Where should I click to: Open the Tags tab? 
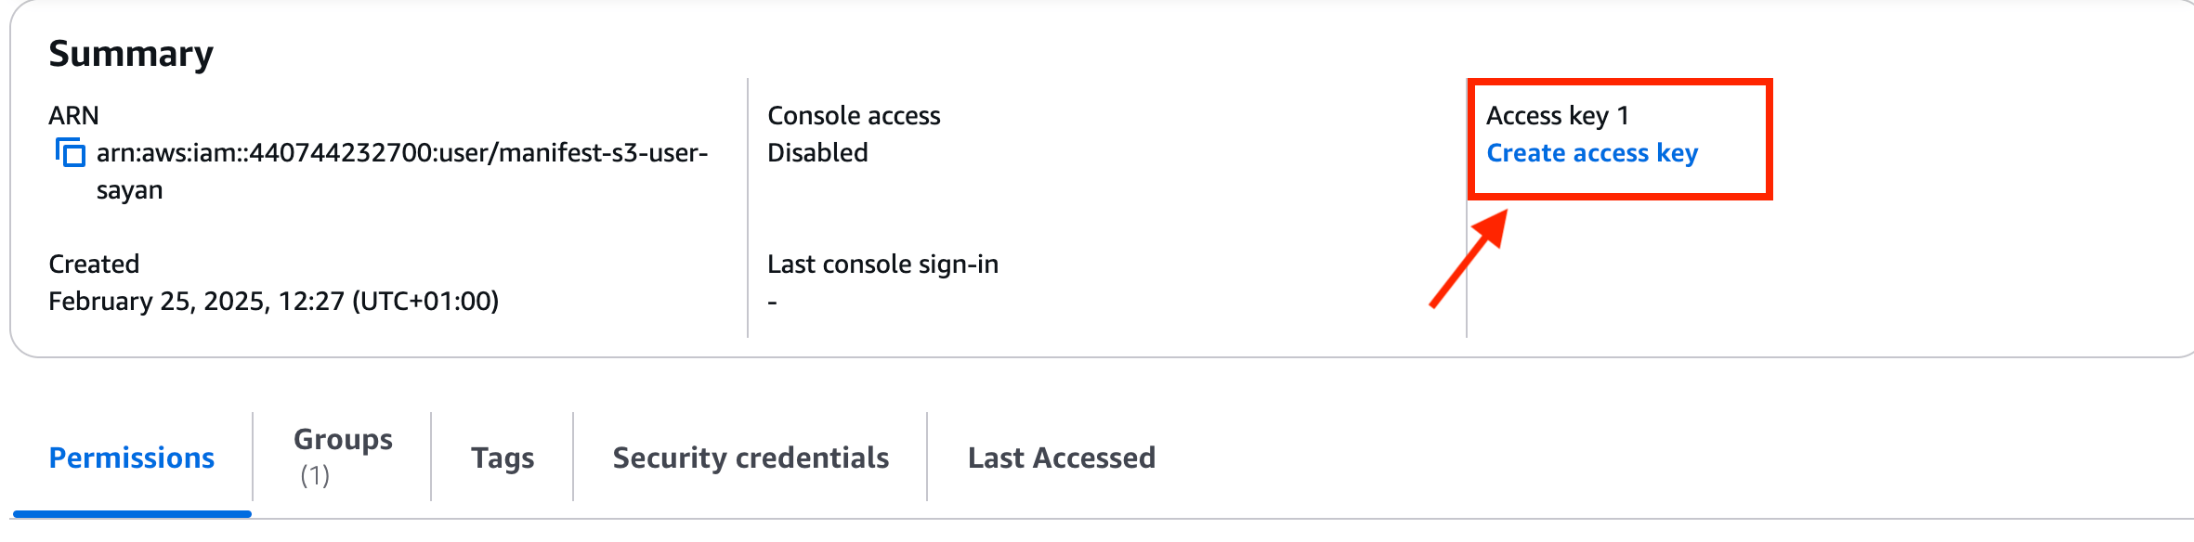click(x=502, y=457)
